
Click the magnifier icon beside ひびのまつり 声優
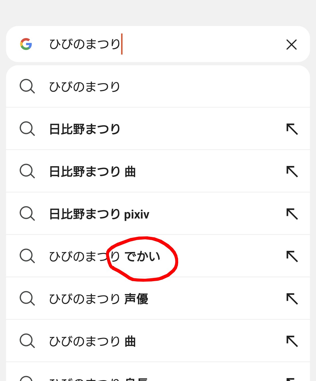point(27,299)
